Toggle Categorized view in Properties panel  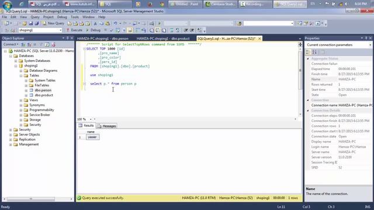308,52
